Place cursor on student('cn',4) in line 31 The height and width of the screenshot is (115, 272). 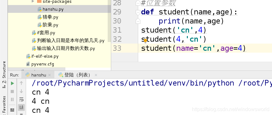click(x=174, y=30)
